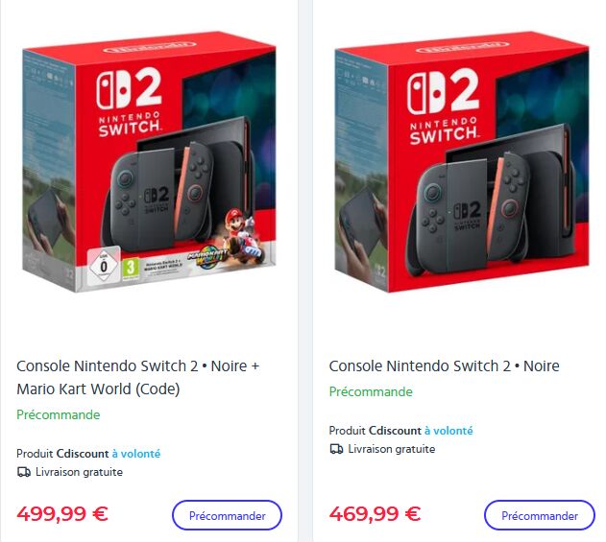Click the 499,99 € price

coord(62,514)
